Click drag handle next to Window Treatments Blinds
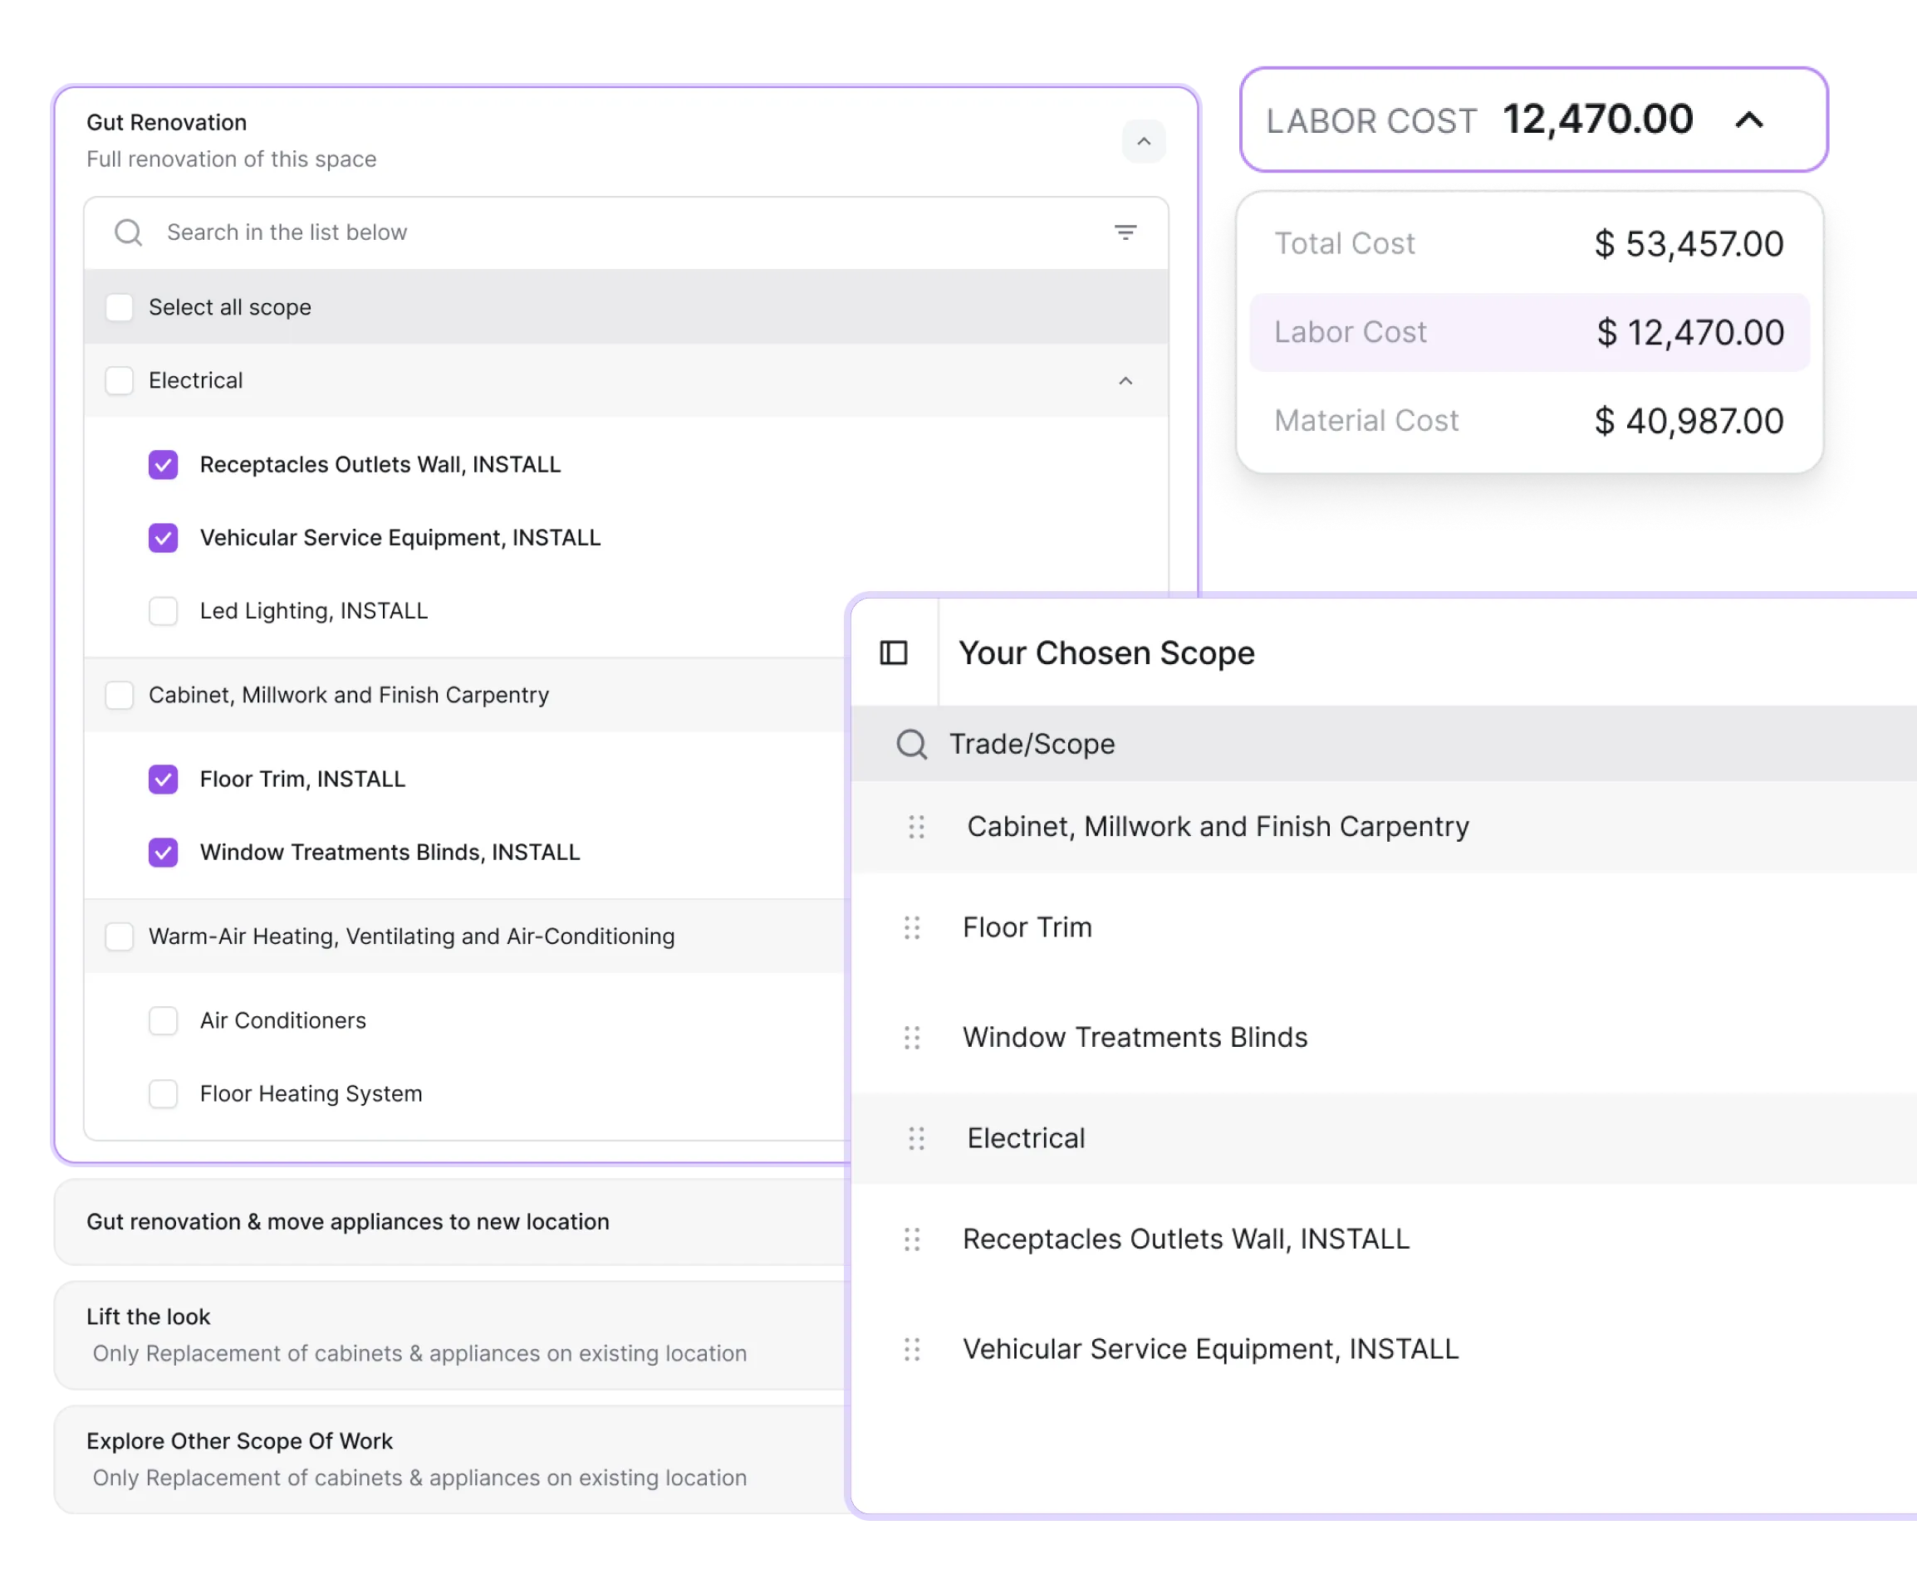 [912, 1037]
